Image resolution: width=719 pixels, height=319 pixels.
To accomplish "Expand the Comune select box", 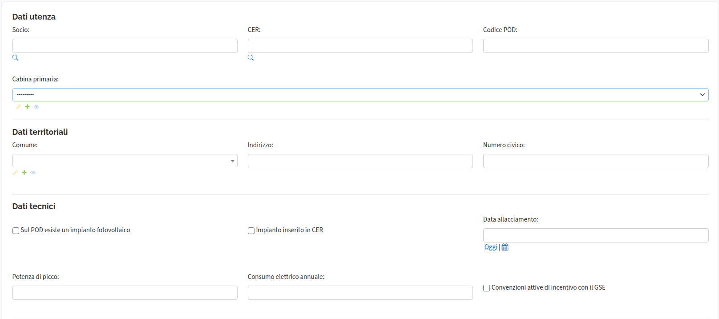I will click(x=125, y=161).
